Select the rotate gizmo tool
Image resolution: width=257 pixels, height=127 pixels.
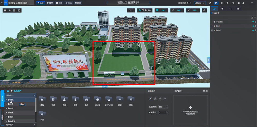tap(143, 10)
